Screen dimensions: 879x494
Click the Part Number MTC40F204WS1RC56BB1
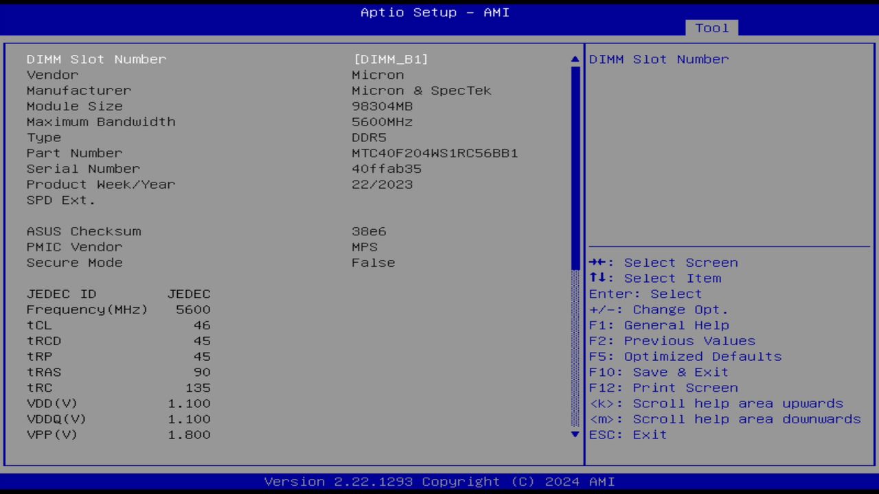[435, 153]
